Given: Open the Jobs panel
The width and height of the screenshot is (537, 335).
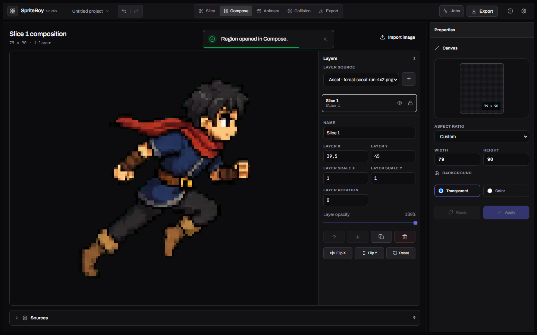Looking at the screenshot, I should point(451,11).
